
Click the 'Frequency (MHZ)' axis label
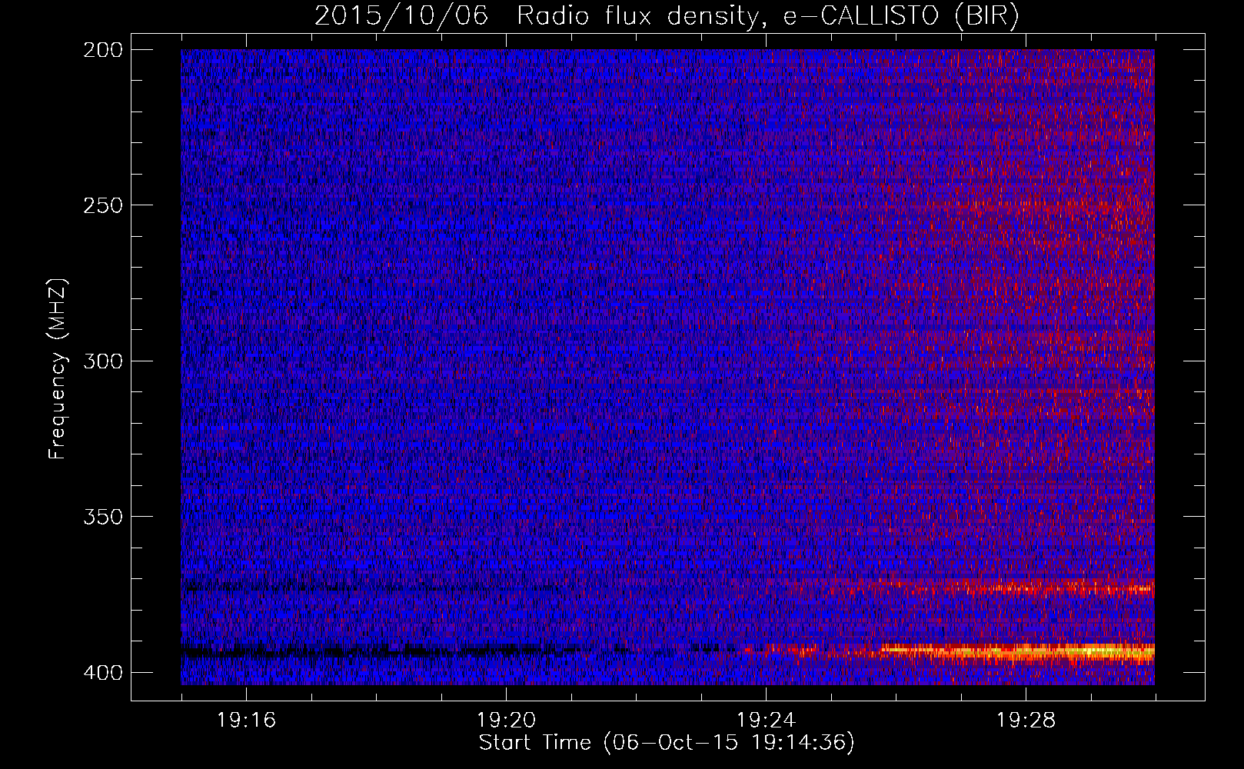58,369
